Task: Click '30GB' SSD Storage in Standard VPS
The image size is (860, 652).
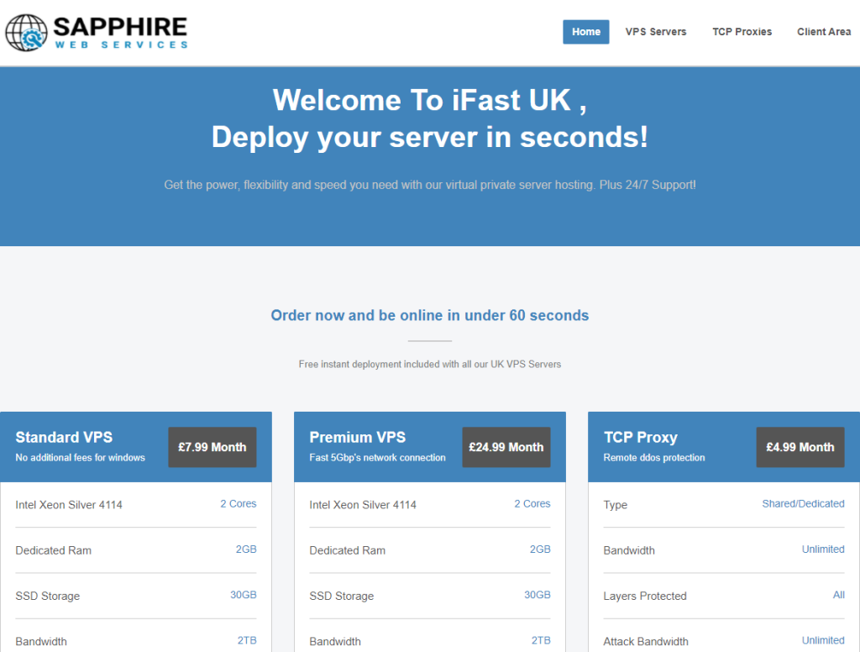Action: click(x=243, y=595)
